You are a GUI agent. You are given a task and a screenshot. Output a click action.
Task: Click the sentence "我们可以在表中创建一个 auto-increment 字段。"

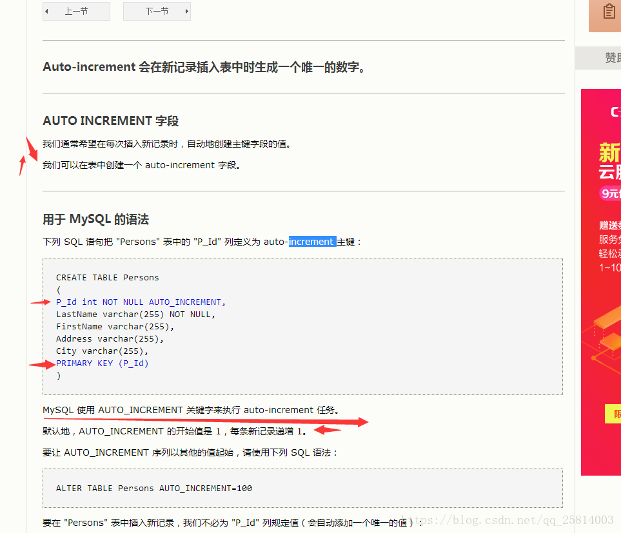(142, 165)
